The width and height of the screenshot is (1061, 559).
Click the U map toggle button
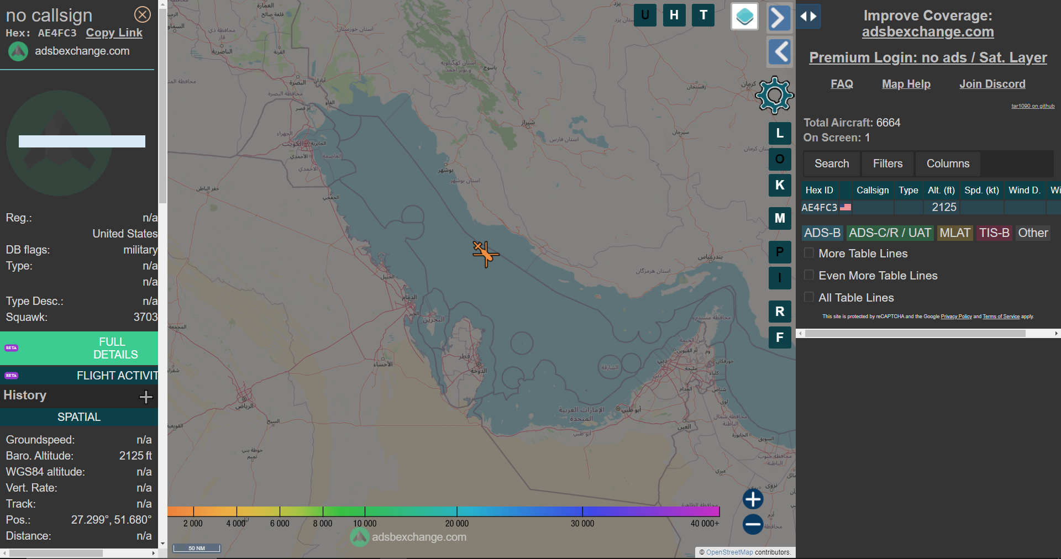(x=645, y=15)
